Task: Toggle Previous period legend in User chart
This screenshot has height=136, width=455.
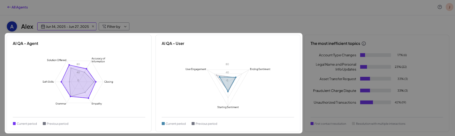Action: [204, 124]
